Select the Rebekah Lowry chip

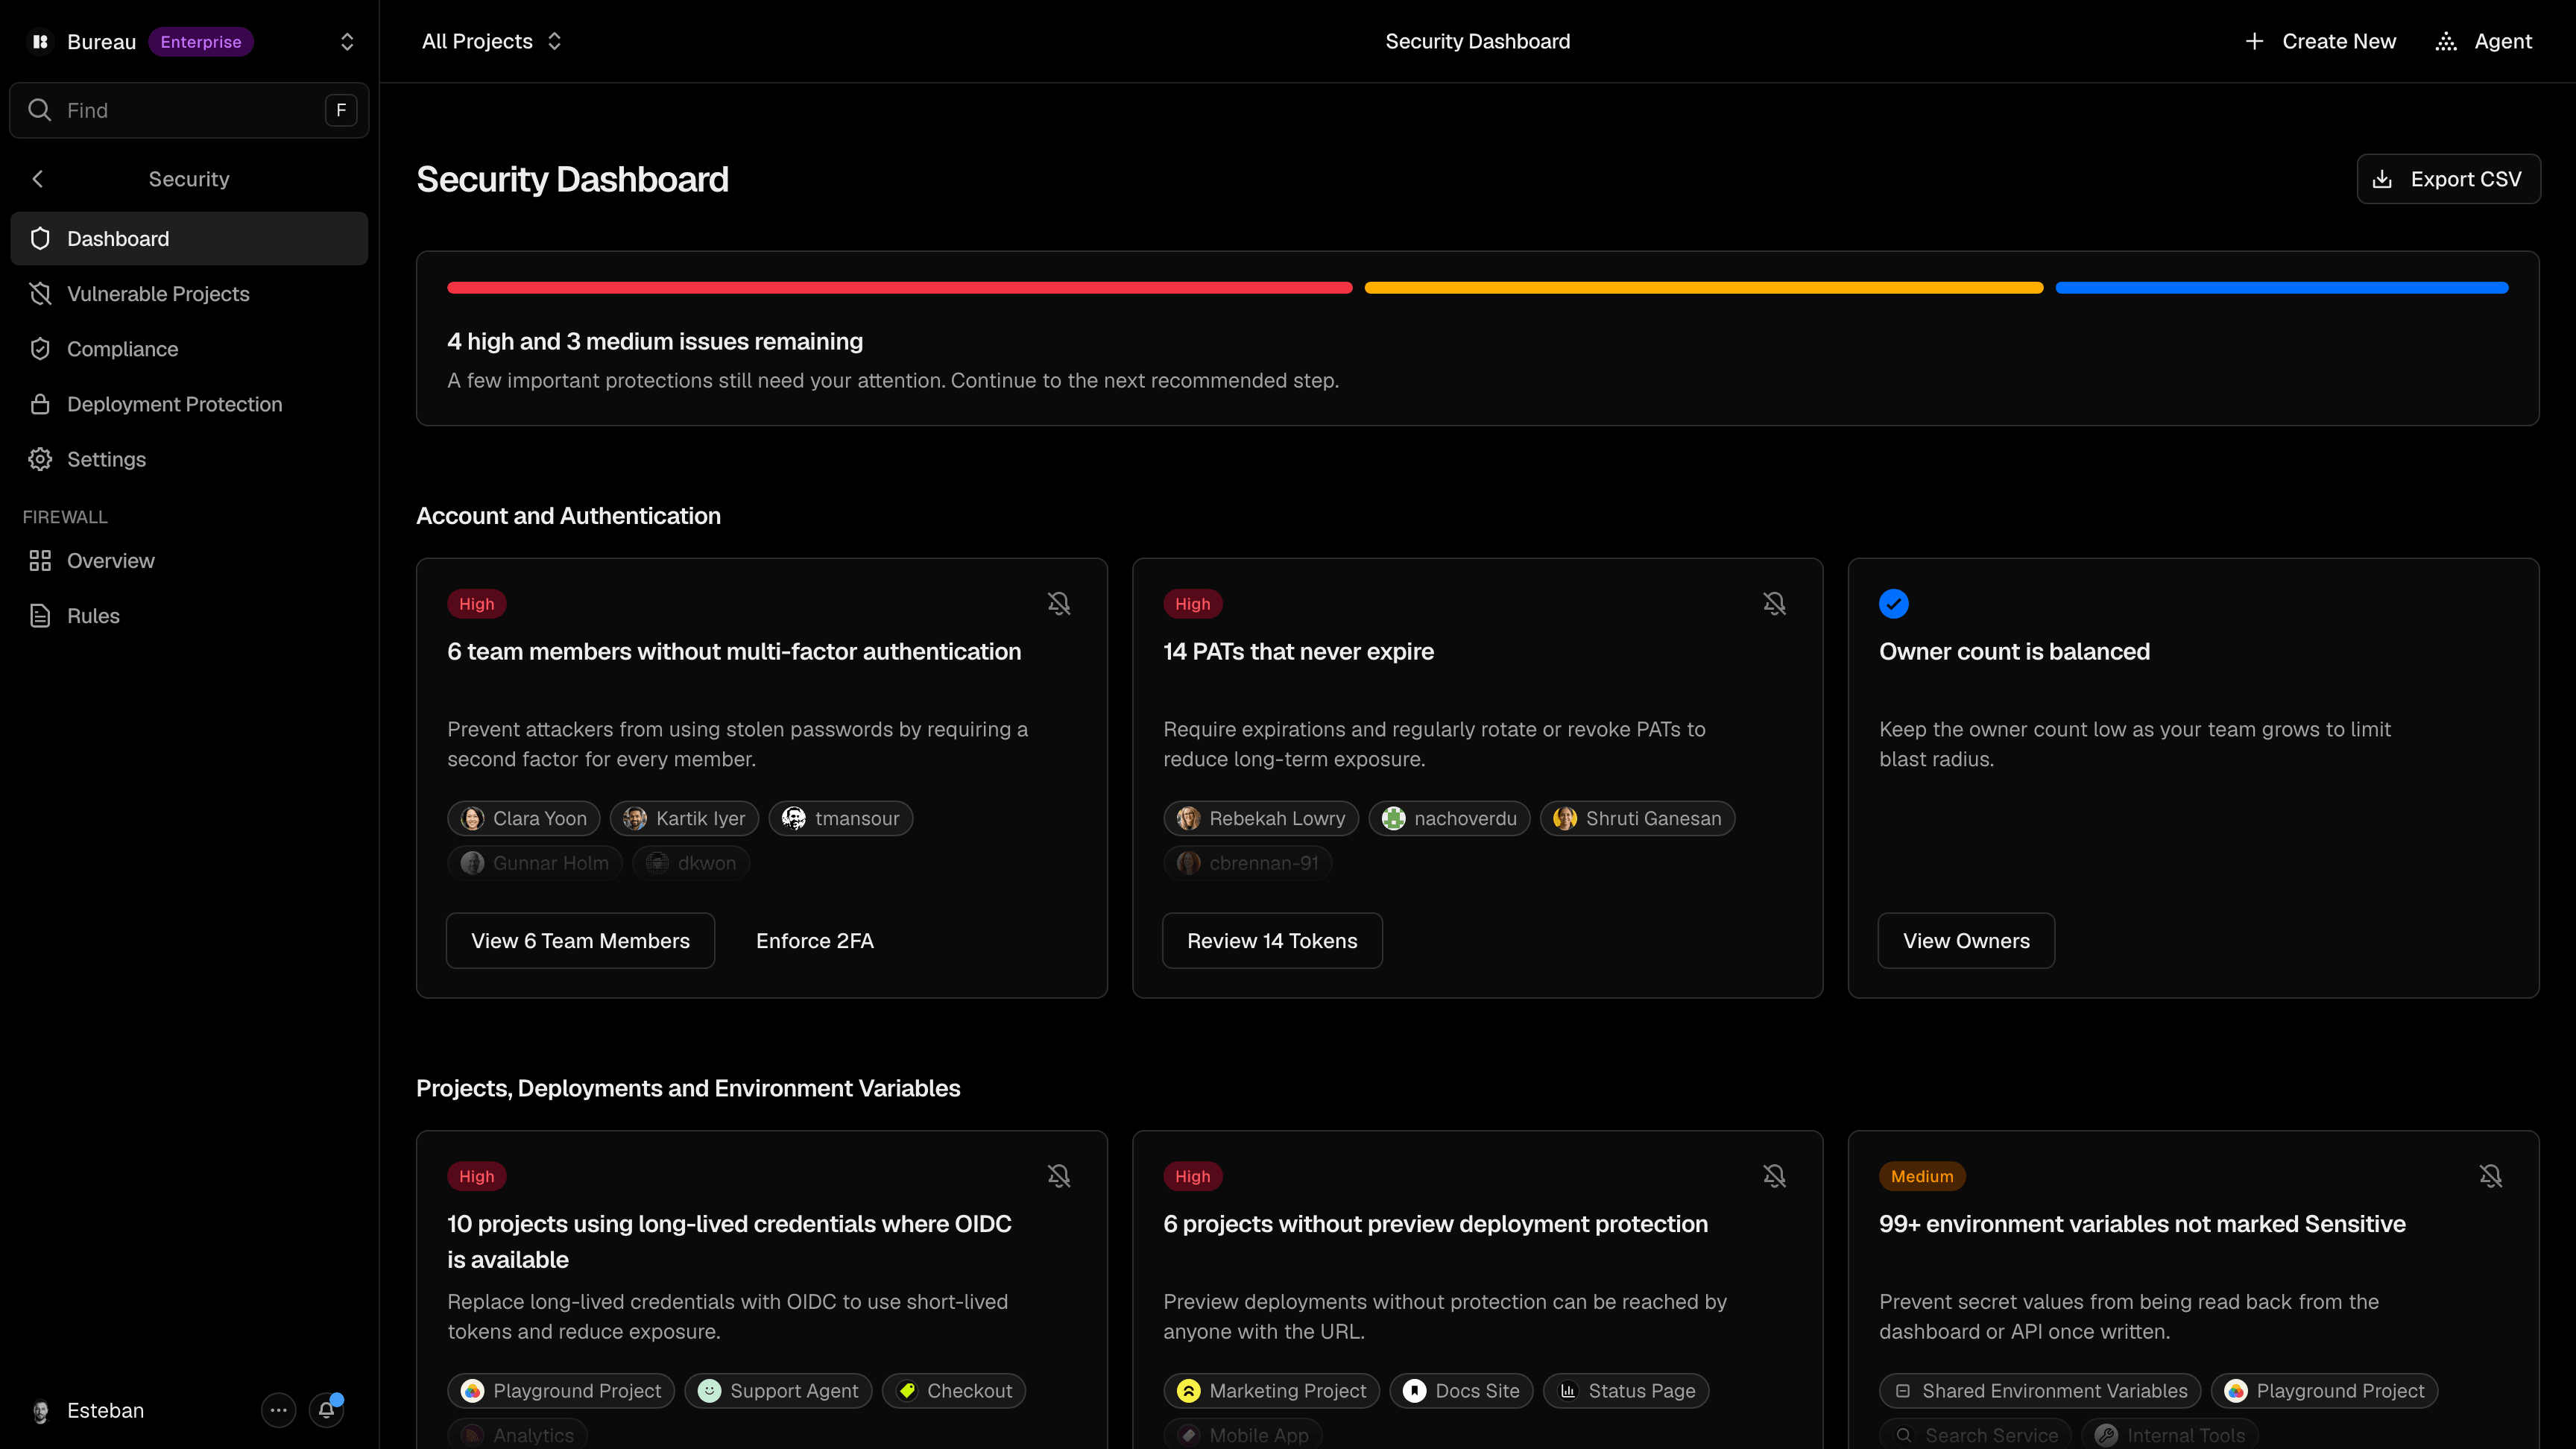[1261, 819]
